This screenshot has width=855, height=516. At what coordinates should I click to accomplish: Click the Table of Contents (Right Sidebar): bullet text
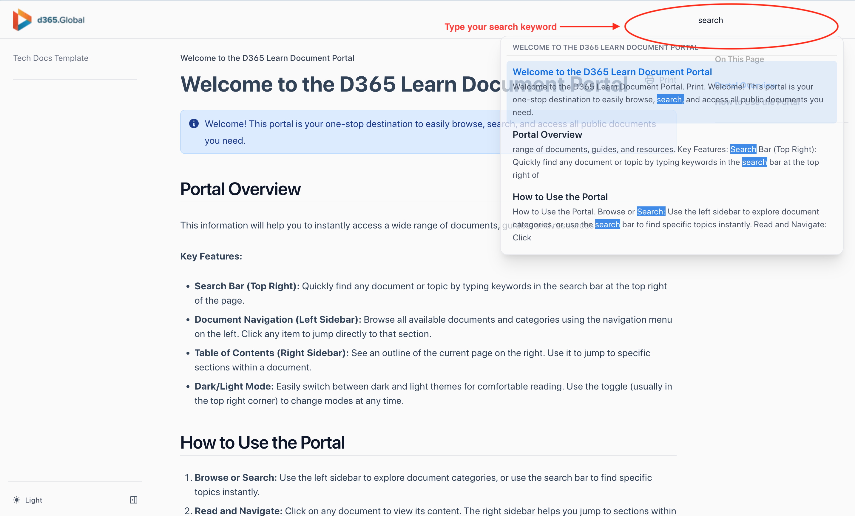pos(272,353)
